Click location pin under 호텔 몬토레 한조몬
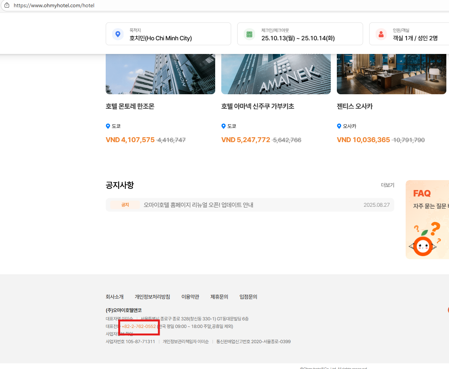 coord(108,126)
